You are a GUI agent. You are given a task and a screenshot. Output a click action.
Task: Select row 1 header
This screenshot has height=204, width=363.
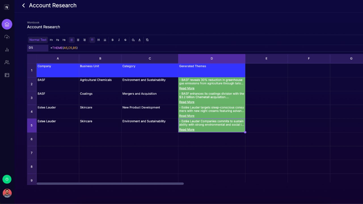[x=32, y=70]
